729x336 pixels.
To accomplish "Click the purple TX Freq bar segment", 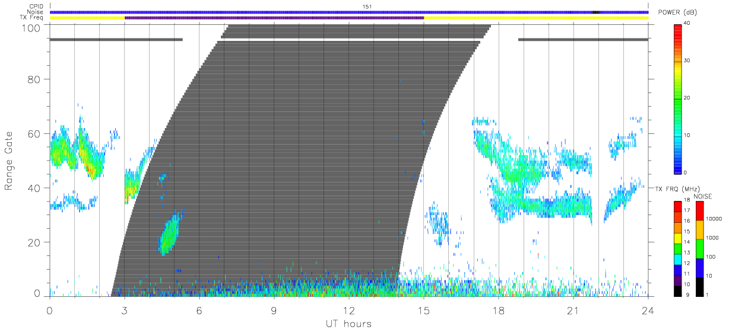I will tap(274, 18).
